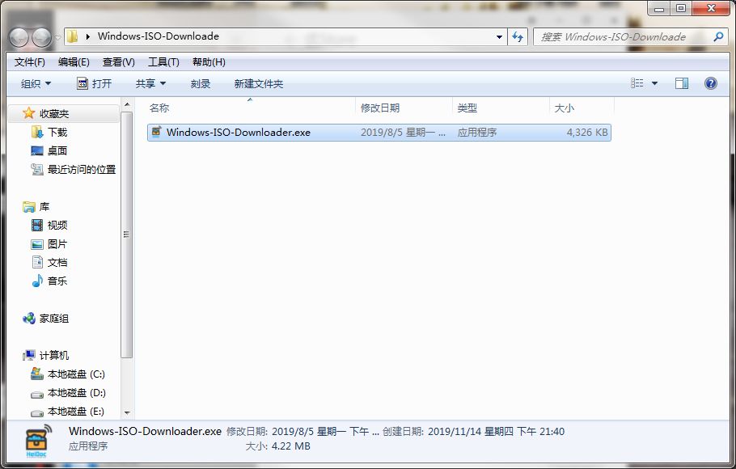Click the 家庭组 globe icon
Screen dimensions: 736x469
28,318
